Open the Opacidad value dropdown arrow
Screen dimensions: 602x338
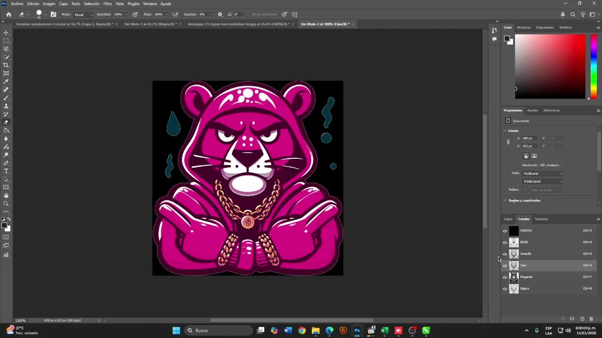(127, 15)
